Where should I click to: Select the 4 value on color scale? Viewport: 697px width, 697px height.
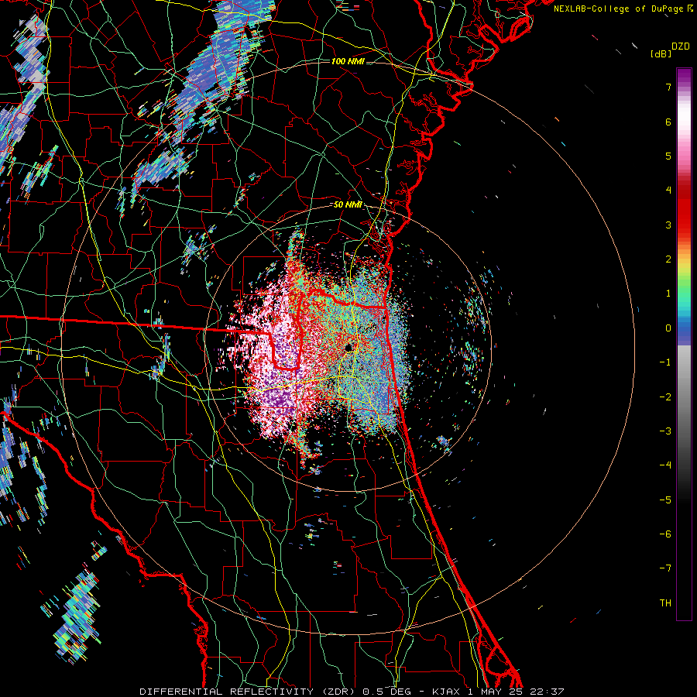tap(668, 191)
